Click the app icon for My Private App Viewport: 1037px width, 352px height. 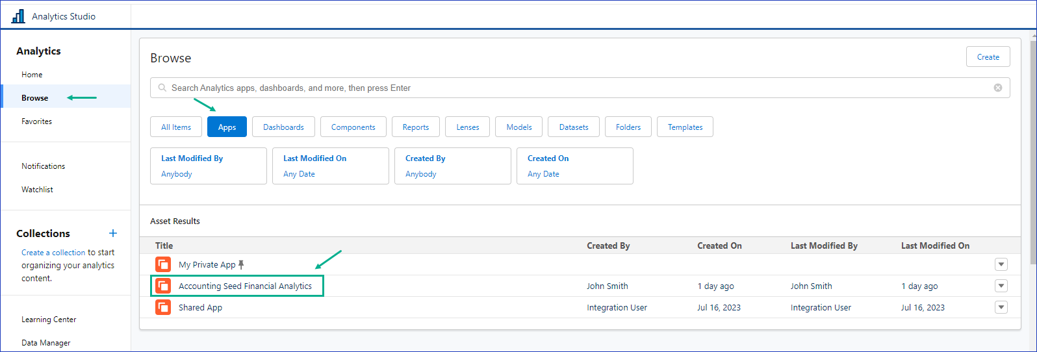[x=163, y=264]
